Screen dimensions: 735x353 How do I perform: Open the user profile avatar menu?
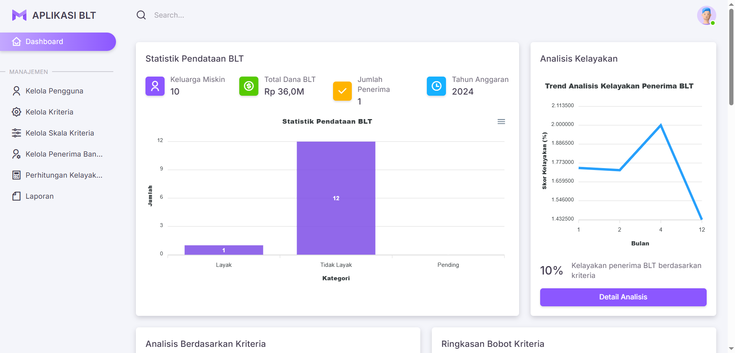(x=706, y=16)
